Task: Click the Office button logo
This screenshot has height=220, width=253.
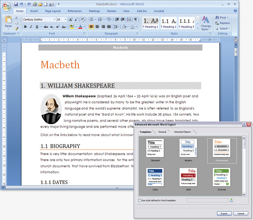Action: (7, 7)
